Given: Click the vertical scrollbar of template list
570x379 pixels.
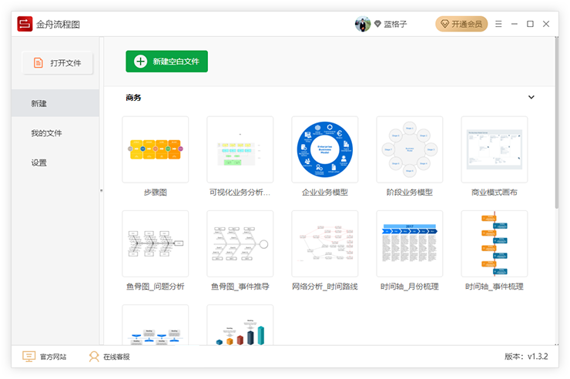Looking at the screenshot, I should 557,139.
